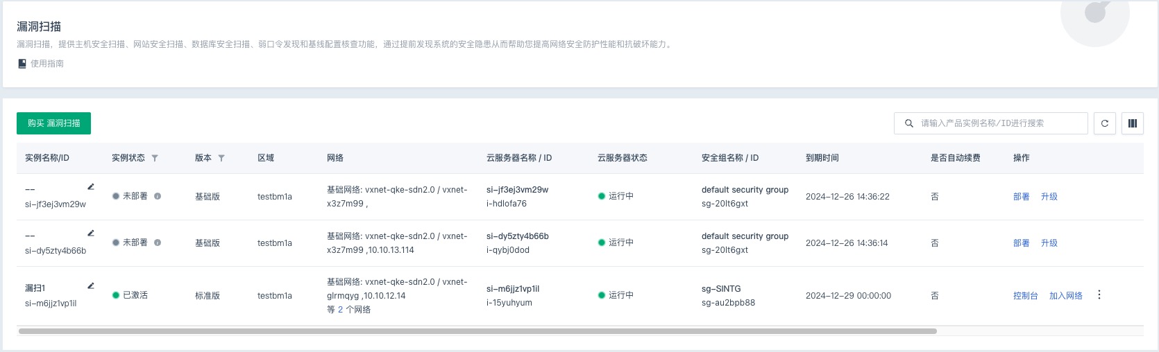Rename instance 漏扫1 via pencil icon
The height and width of the screenshot is (352, 1159).
[x=91, y=285]
